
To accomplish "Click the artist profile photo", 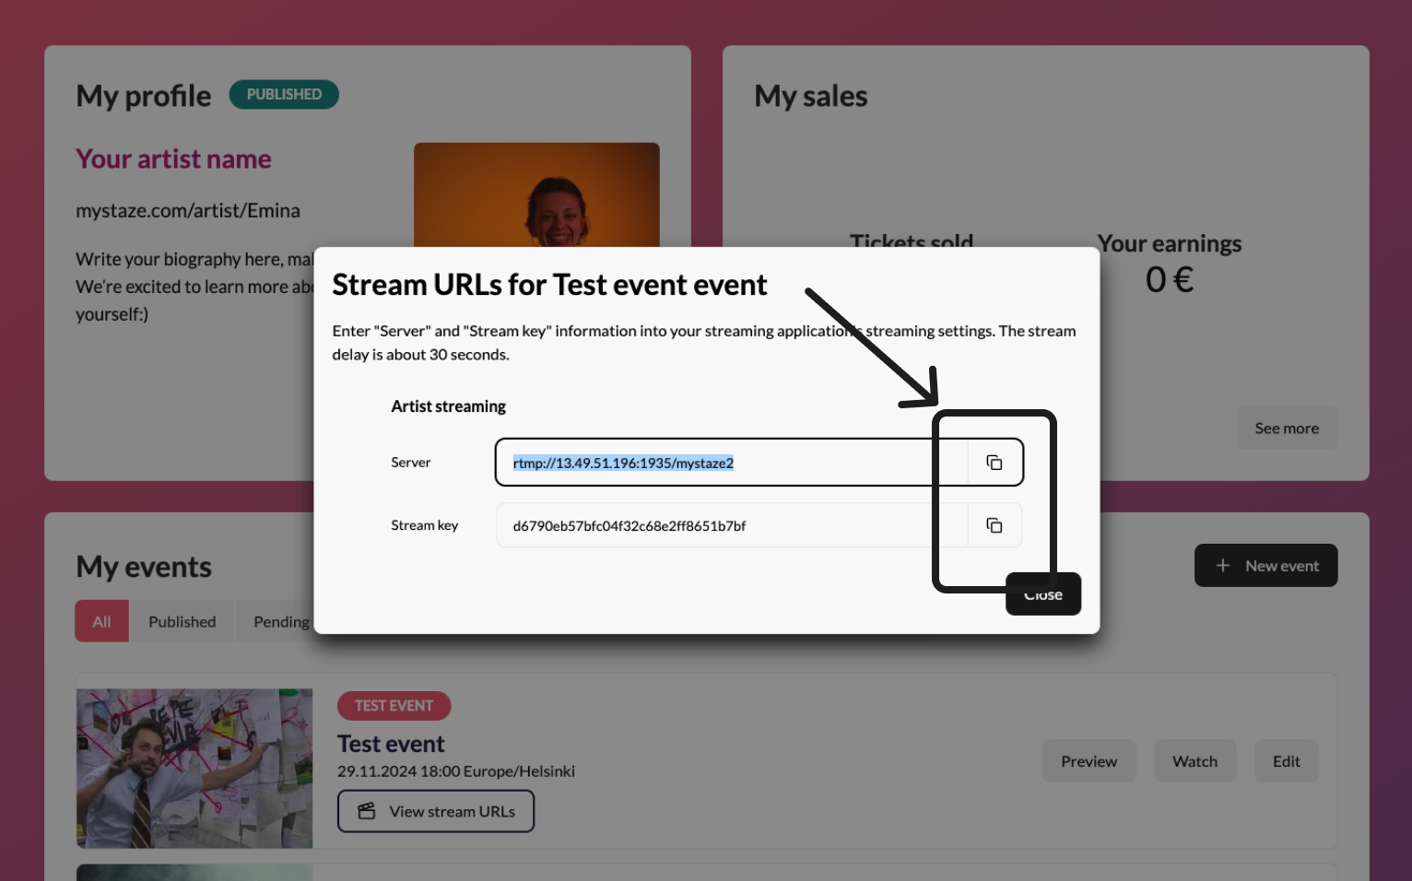I will pyautogui.click(x=536, y=195).
